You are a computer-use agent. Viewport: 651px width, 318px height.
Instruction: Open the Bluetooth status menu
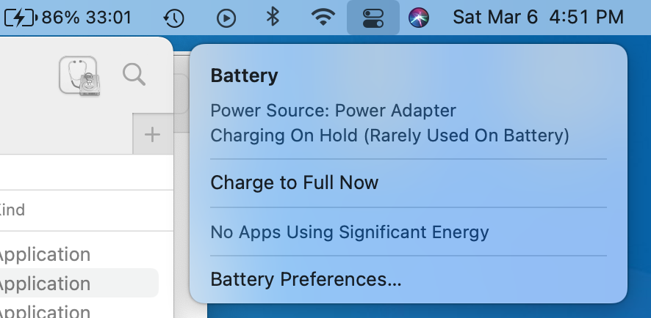(273, 18)
